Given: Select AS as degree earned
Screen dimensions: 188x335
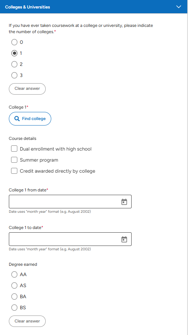Looking at the screenshot, I should point(14,285).
